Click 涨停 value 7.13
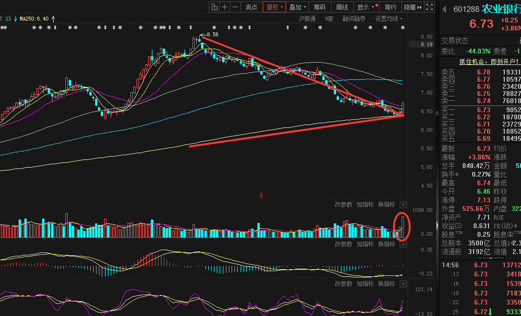Screen dimensions: 521x316 [484, 200]
